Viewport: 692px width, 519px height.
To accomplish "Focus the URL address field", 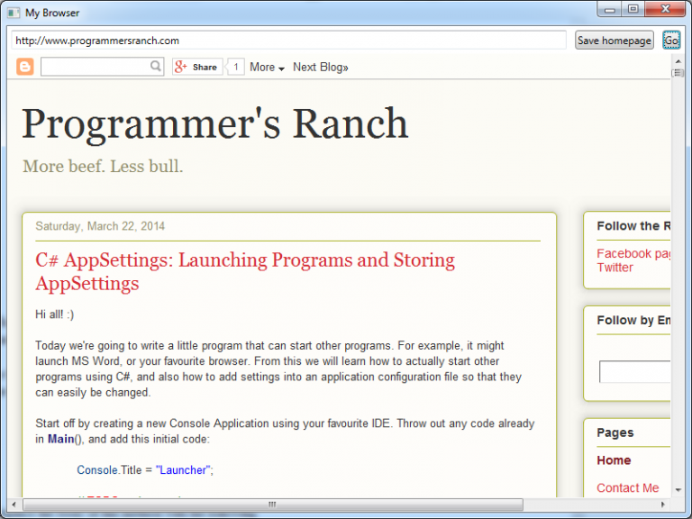I will (x=288, y=41).
